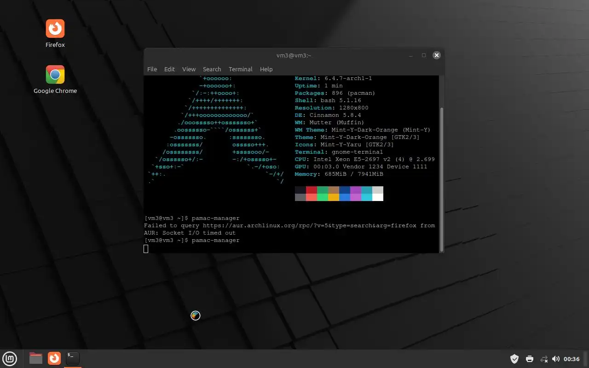Open the Linux Mint start menu
Image resolution: width=589 pixels, height=368 pixels.
coord(10,358)
